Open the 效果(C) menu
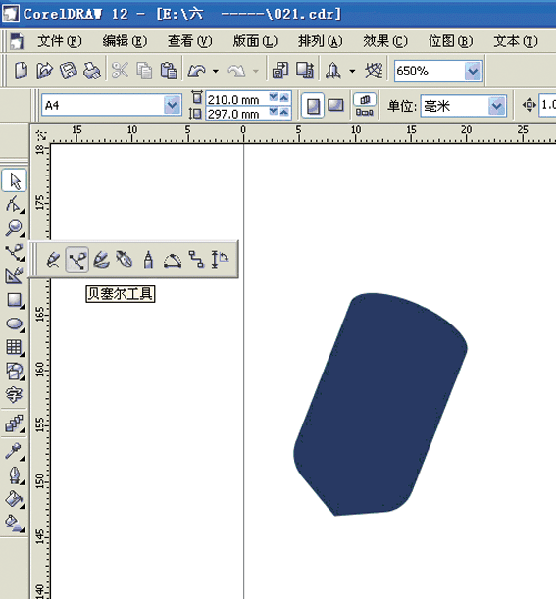The image size is (556, 599). tap(385, 41)
